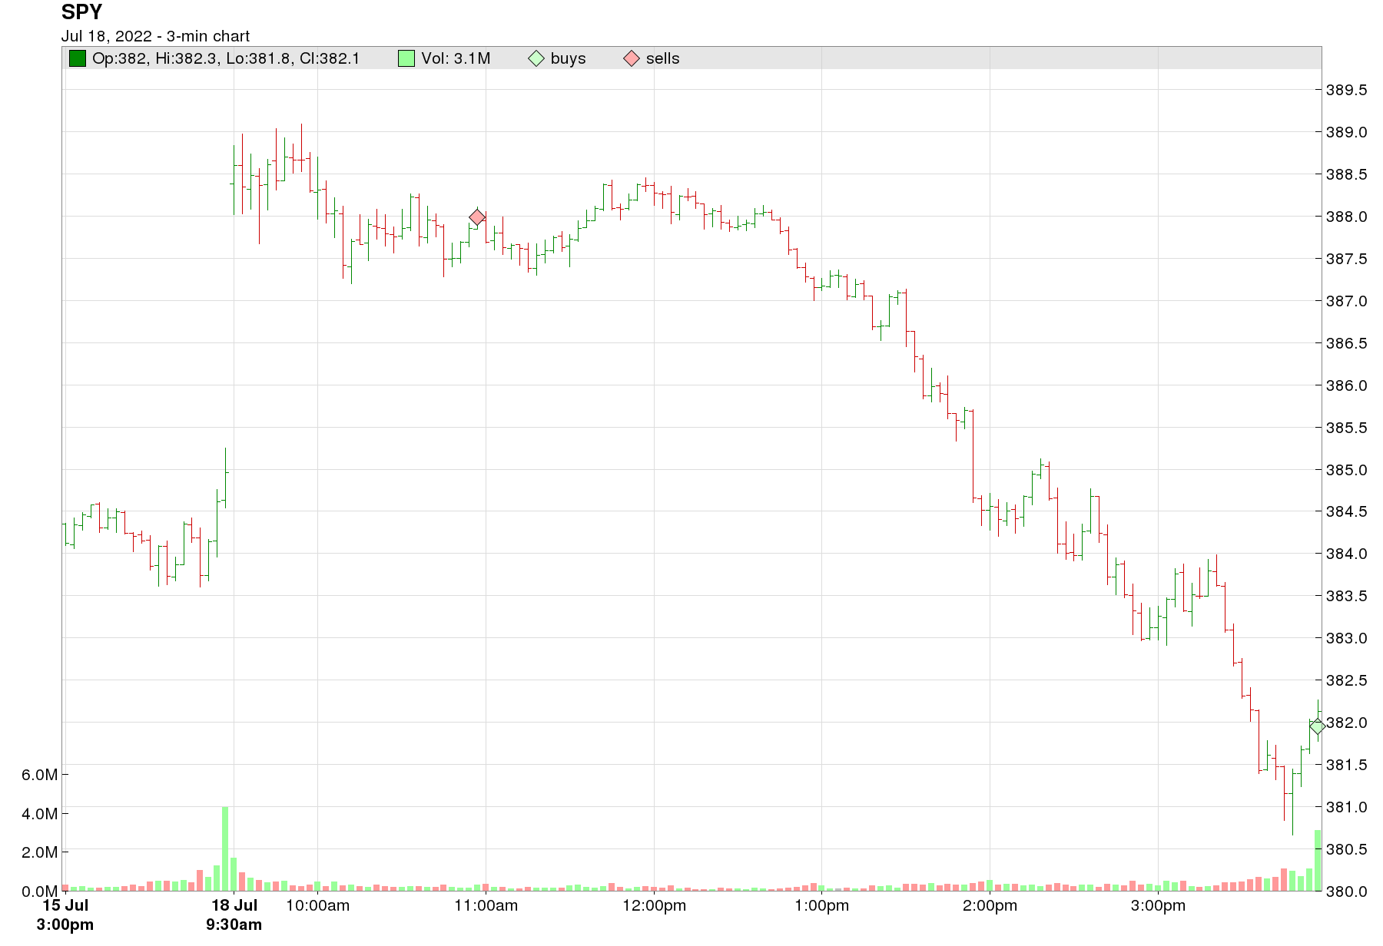Screen dimensions: 1383x946
Task: Click the 2.0M volume axis label
Action: (x=40, y=852)
